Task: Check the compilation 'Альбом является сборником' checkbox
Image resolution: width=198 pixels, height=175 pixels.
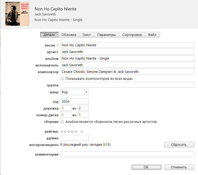Action: pyautogui.click(x=62, y=122)
